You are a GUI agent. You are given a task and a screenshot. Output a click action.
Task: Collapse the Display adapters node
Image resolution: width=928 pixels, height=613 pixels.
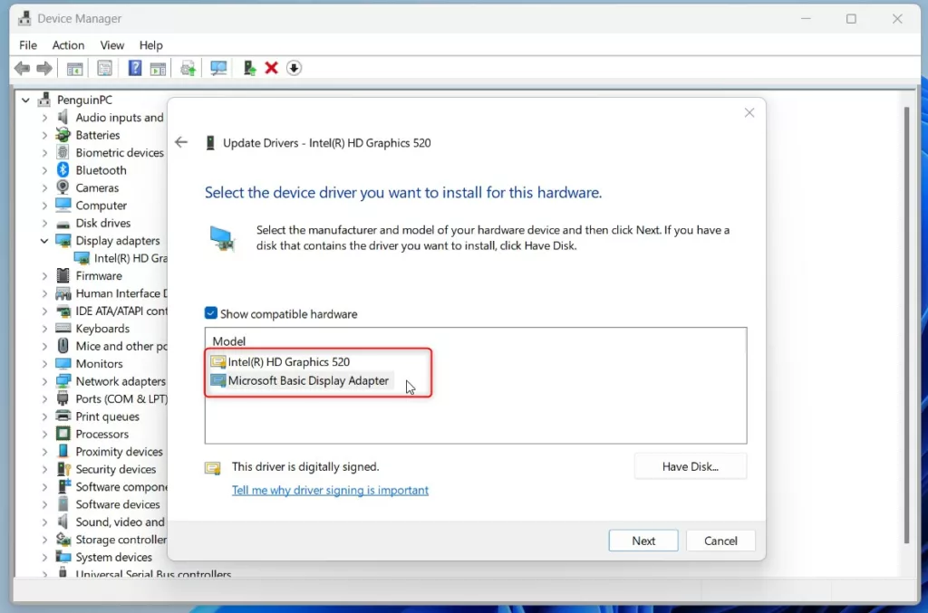coord(44,241)
